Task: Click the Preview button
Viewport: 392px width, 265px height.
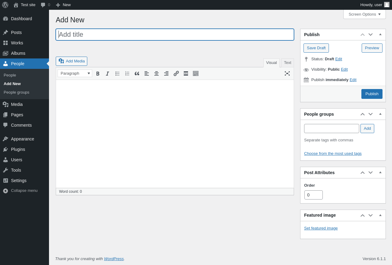Action: (x=372, y=48)
